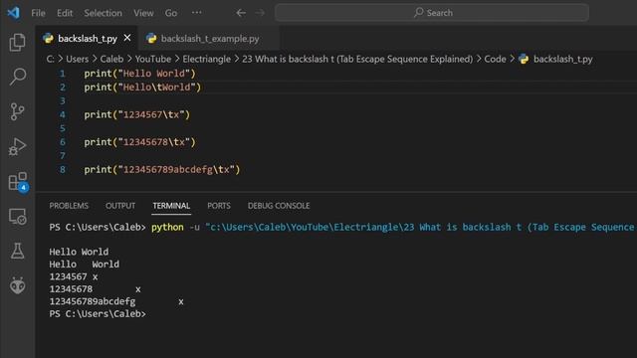Viewport: 637px width, 358px height.
Task: Click line number 1 in gutter
Action: coord(63,74)
